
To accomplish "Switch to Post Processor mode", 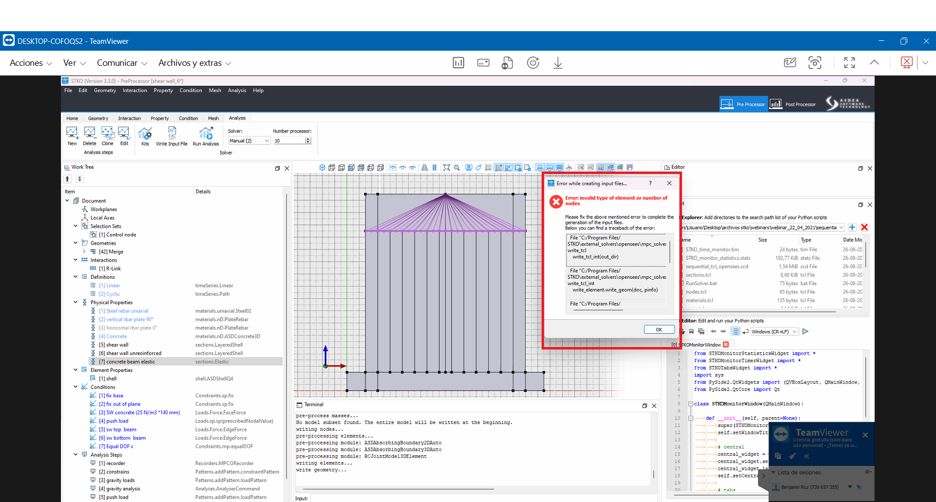I will click(793, 104).
